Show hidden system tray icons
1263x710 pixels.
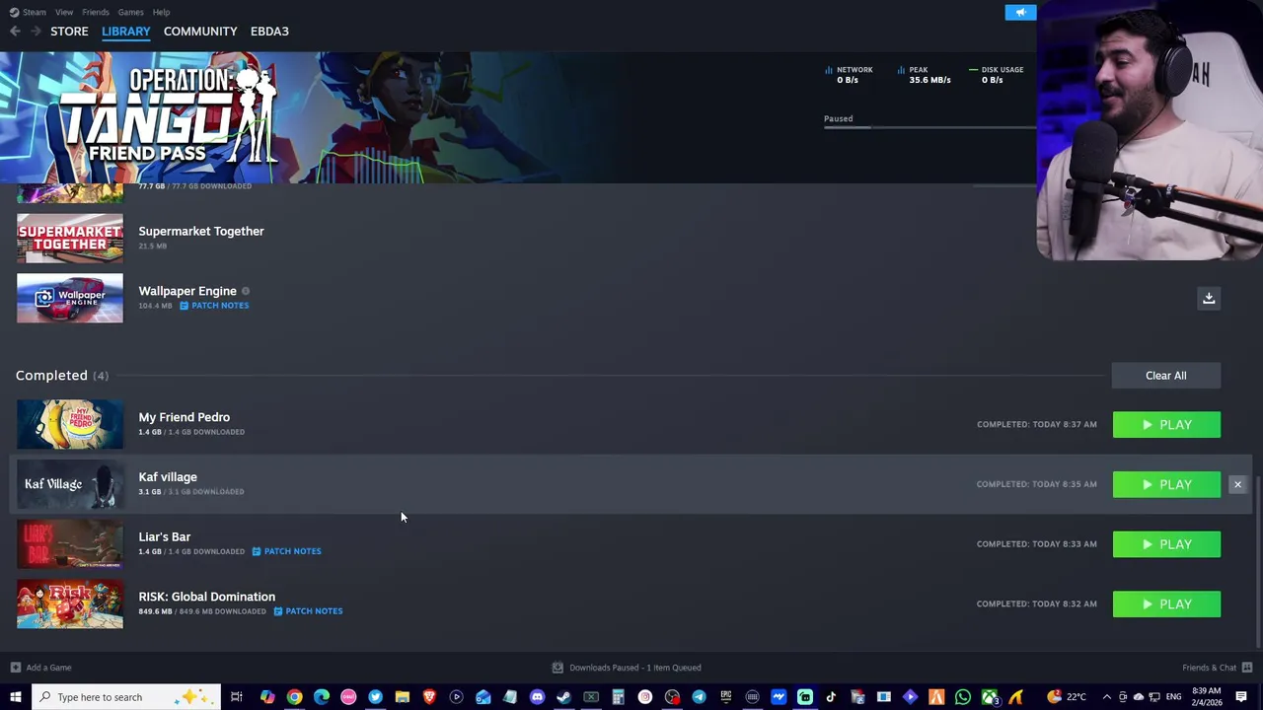click(1106, 697)
